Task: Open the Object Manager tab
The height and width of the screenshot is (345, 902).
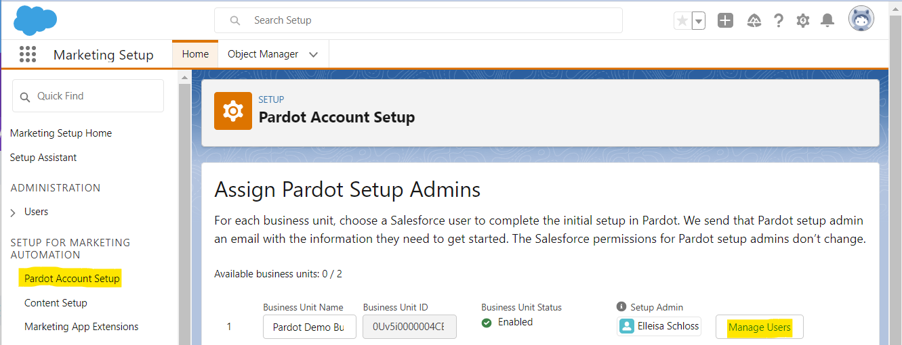Action: coord(263,54)
